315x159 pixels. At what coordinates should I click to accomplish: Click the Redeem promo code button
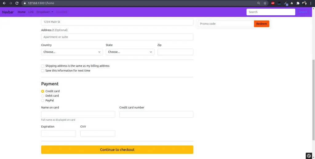(261, 24)
